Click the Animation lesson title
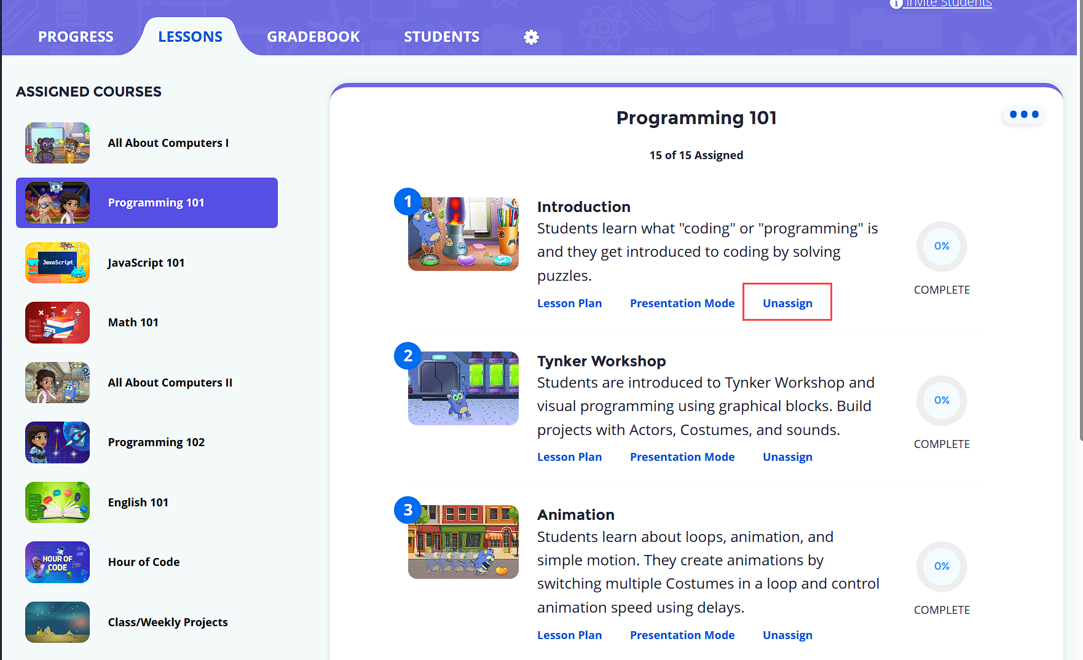This screenshot has width=1083, height=660. [x=576, y=514]
